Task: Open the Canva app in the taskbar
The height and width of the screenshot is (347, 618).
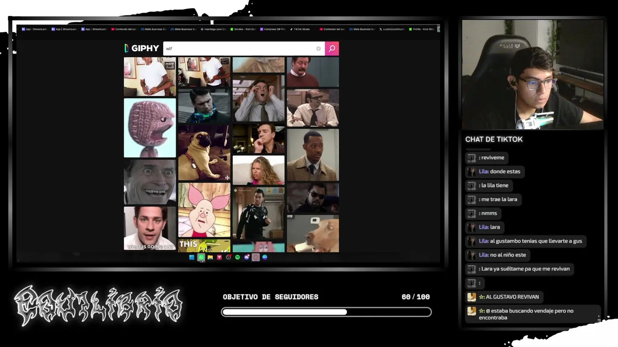Action: [x=265, y=257]
